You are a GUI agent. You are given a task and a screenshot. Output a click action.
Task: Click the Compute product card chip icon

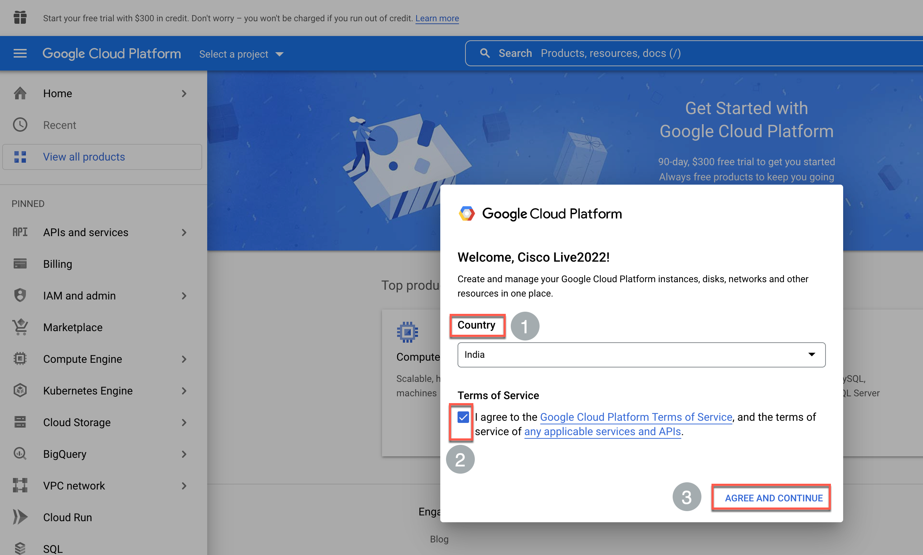click(407, 332)
